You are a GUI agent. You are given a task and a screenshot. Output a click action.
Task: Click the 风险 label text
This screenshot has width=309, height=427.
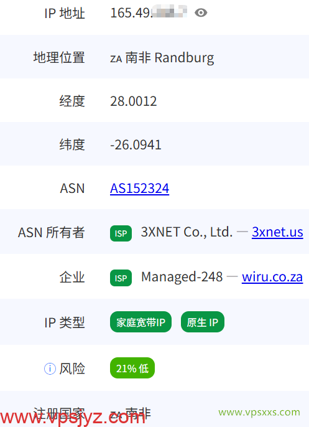point(72,368)
